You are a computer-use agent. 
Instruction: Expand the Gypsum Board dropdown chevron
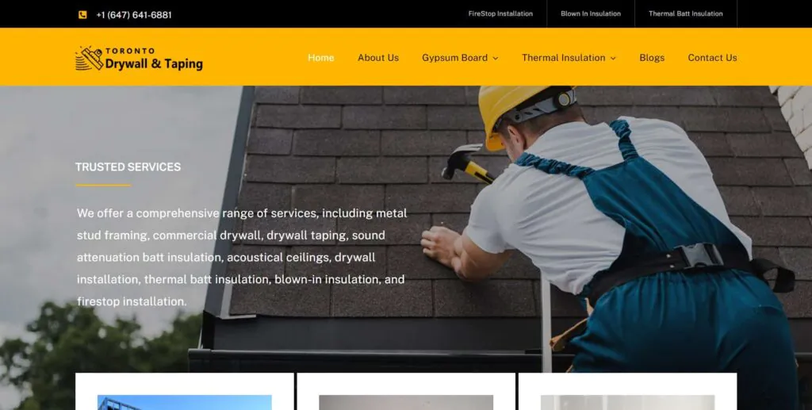[495, 58]
